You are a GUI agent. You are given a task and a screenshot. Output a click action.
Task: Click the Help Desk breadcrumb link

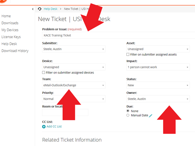coord(51,9)
